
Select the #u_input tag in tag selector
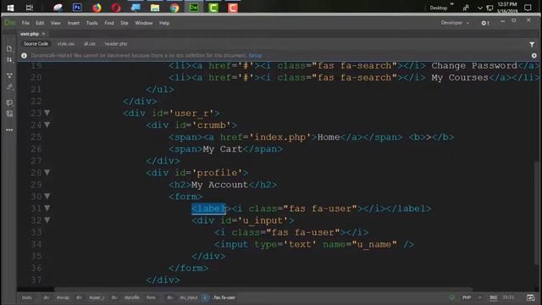(x=189, y=297)
